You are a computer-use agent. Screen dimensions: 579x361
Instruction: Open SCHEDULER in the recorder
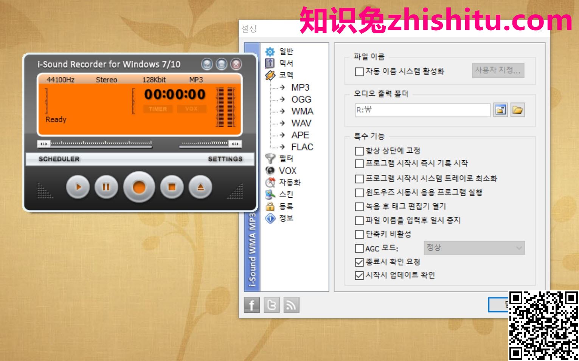pos(59,159)
